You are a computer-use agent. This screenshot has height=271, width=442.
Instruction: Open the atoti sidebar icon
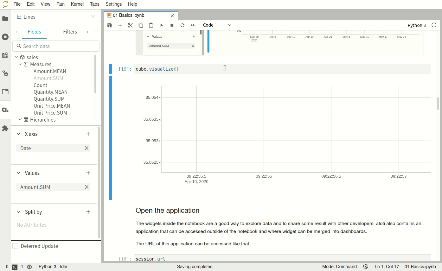(5, 110)
